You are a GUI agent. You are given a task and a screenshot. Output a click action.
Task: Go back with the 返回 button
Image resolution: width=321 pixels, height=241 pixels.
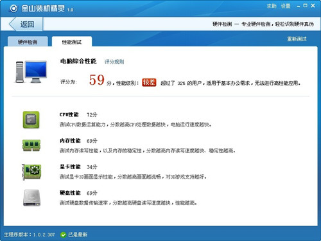26,24
